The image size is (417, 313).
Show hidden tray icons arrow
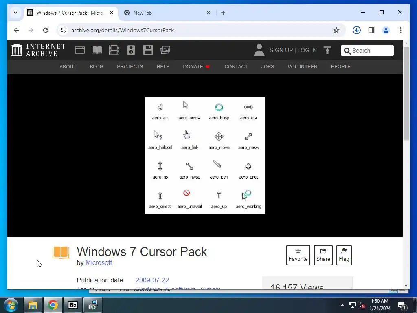342,305
